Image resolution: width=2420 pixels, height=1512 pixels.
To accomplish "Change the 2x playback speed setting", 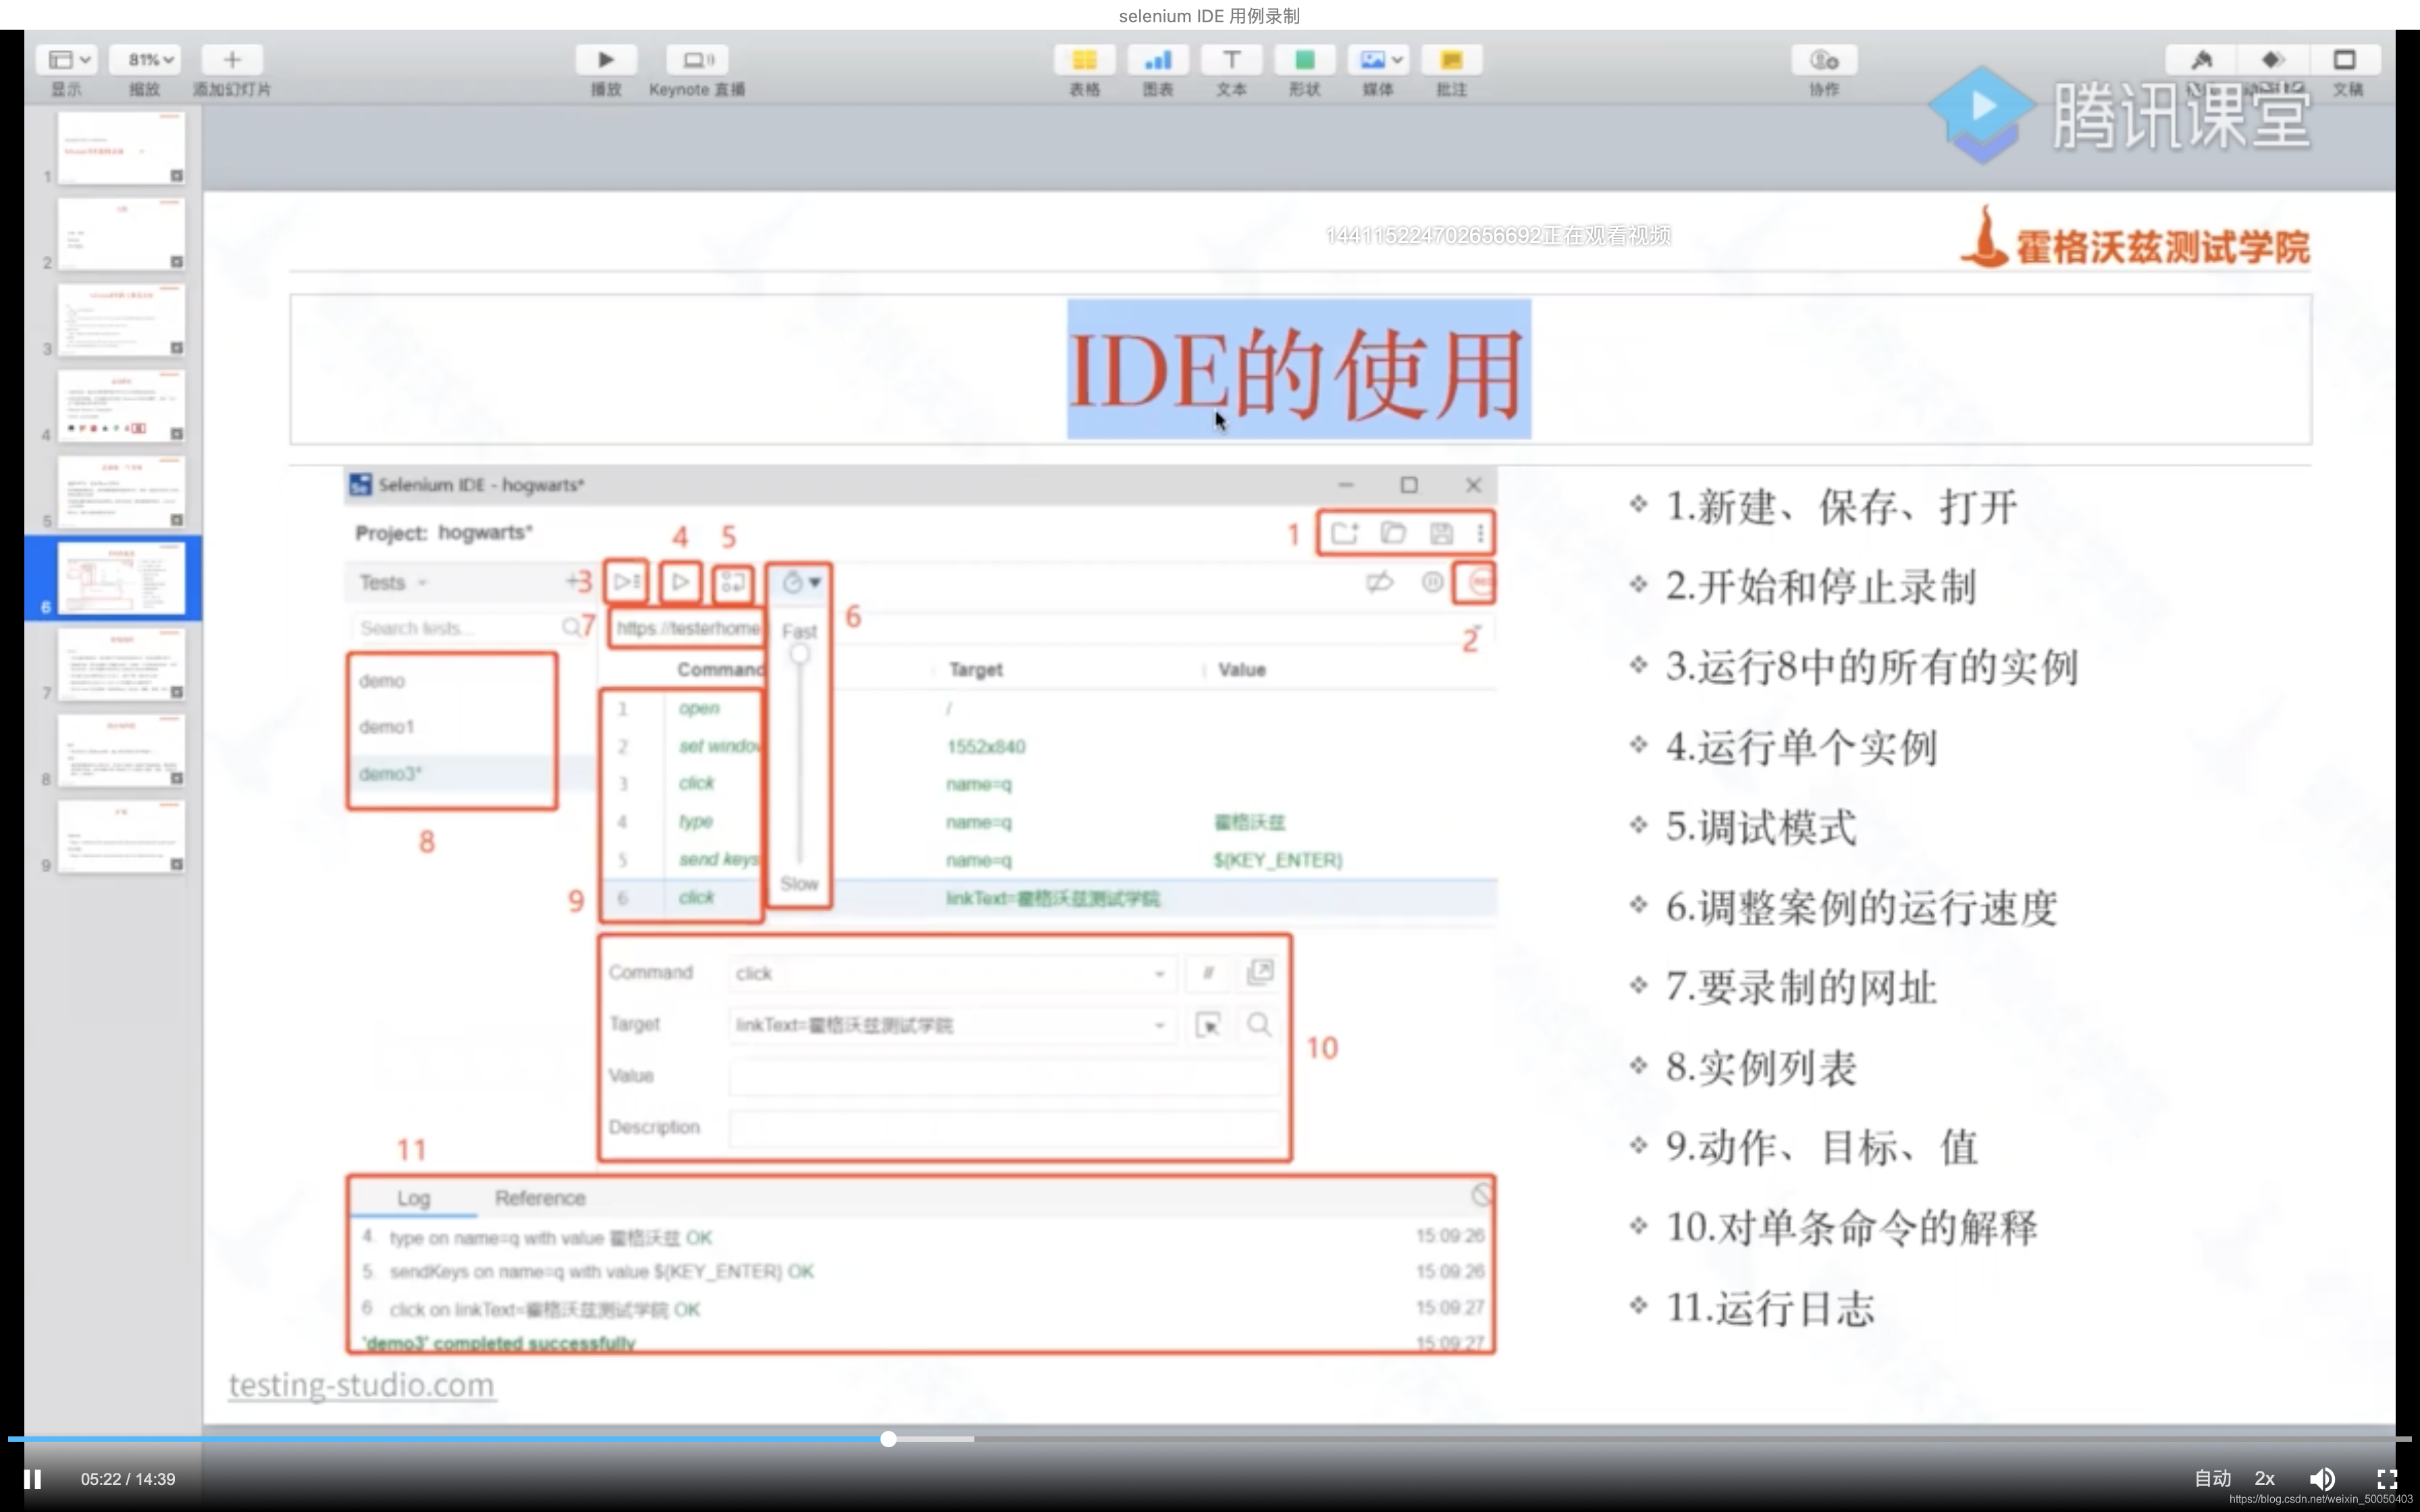I will pos(2265,1478).
